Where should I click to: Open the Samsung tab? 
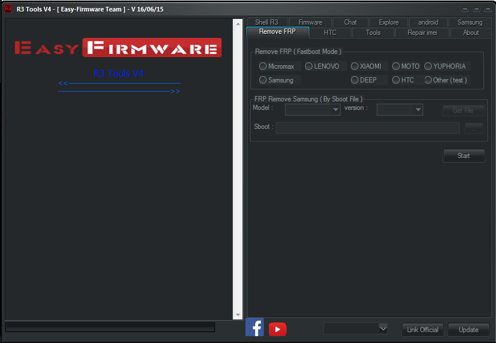470,22
